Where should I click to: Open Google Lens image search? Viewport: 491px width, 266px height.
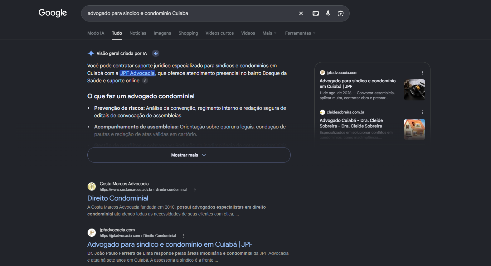(341, 13)
